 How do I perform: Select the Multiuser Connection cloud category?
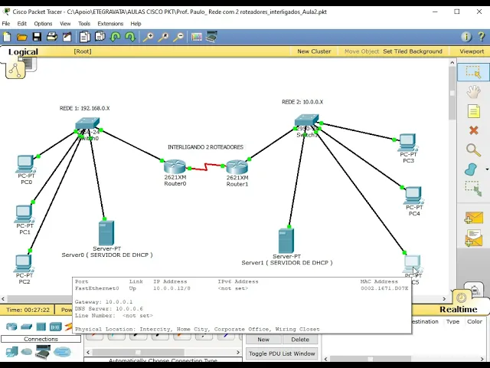[62, 352]
